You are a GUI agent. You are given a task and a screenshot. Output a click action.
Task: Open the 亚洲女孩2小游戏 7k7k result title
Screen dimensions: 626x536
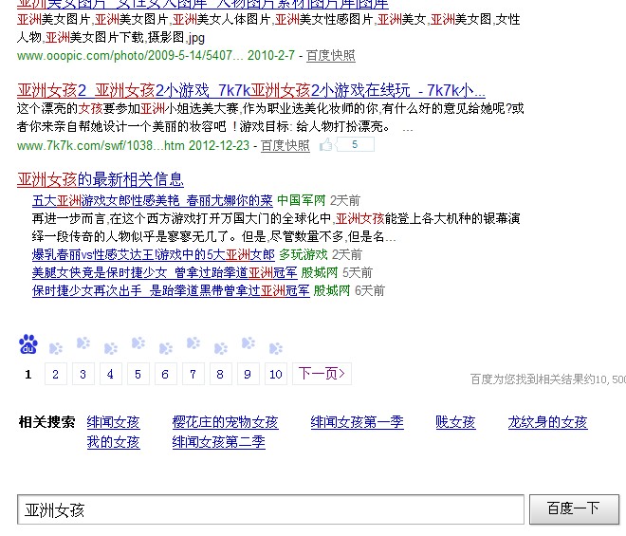[x=251, y=91]
